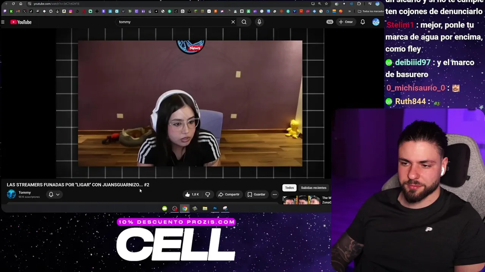
Task: Open Chrome profile avatar at toolbar end
Action: 377,4
